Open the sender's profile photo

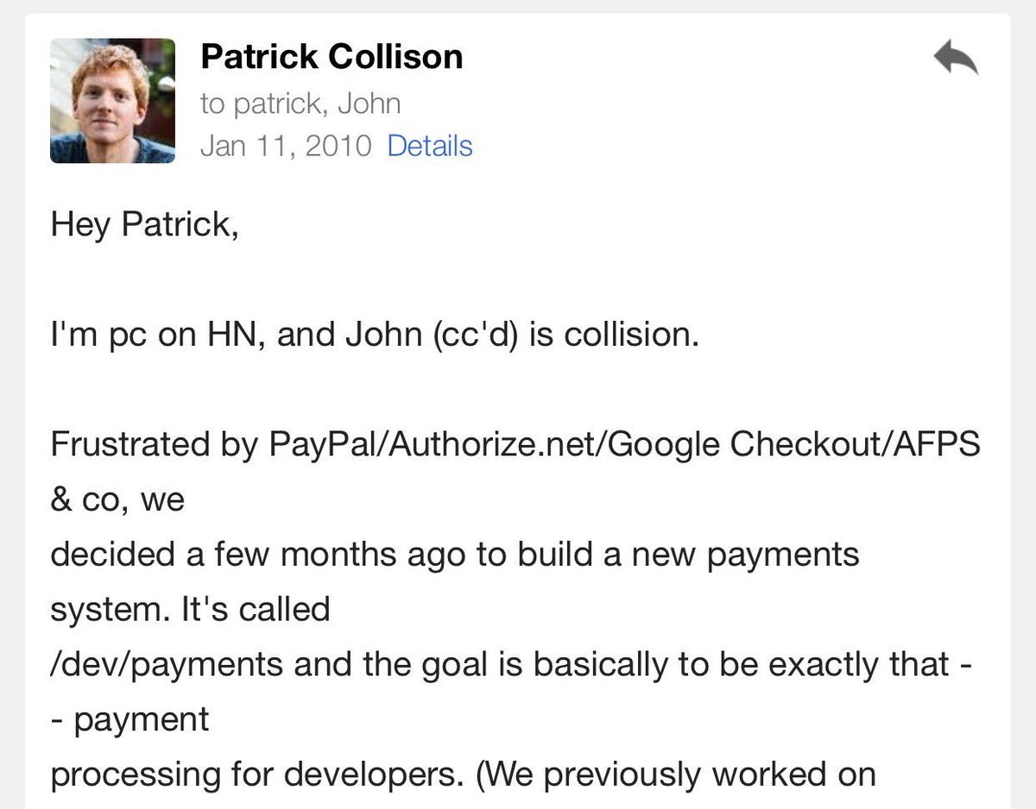(x=112, y=101)
